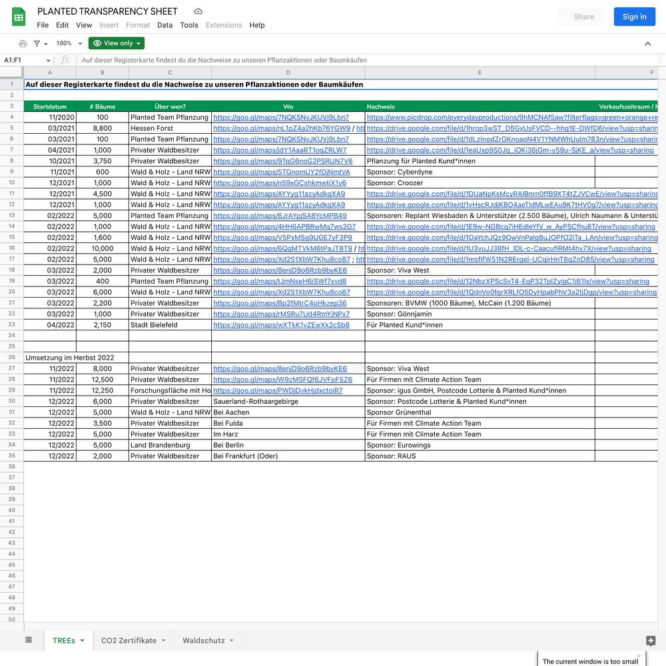This screenshot has height=666, width=666.
Task: Collapse the menus with the up chevron
Action: pyautogui.click(x=648, y=43)
